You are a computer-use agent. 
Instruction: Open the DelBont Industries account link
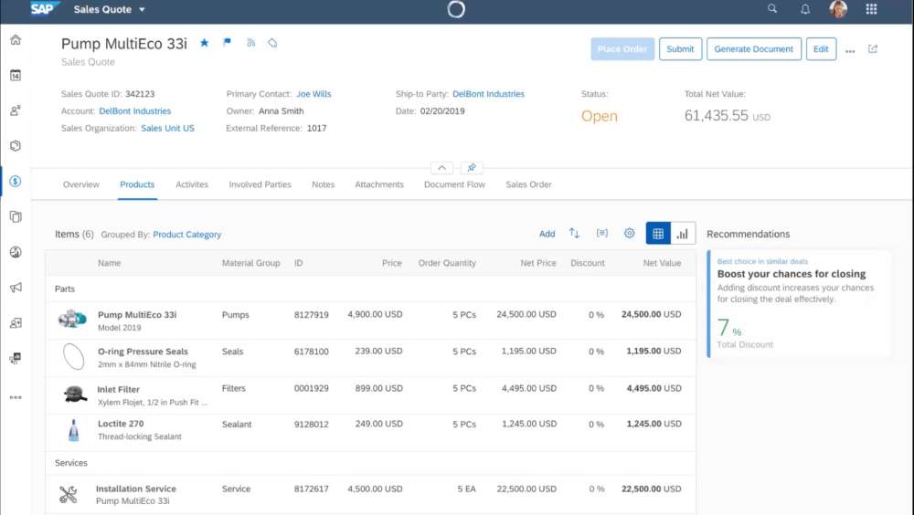(134, 110)
